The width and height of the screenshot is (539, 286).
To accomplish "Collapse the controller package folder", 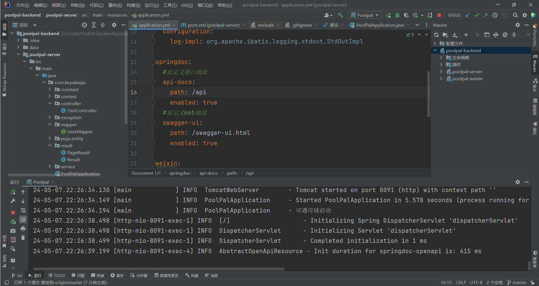I will 50,104.
